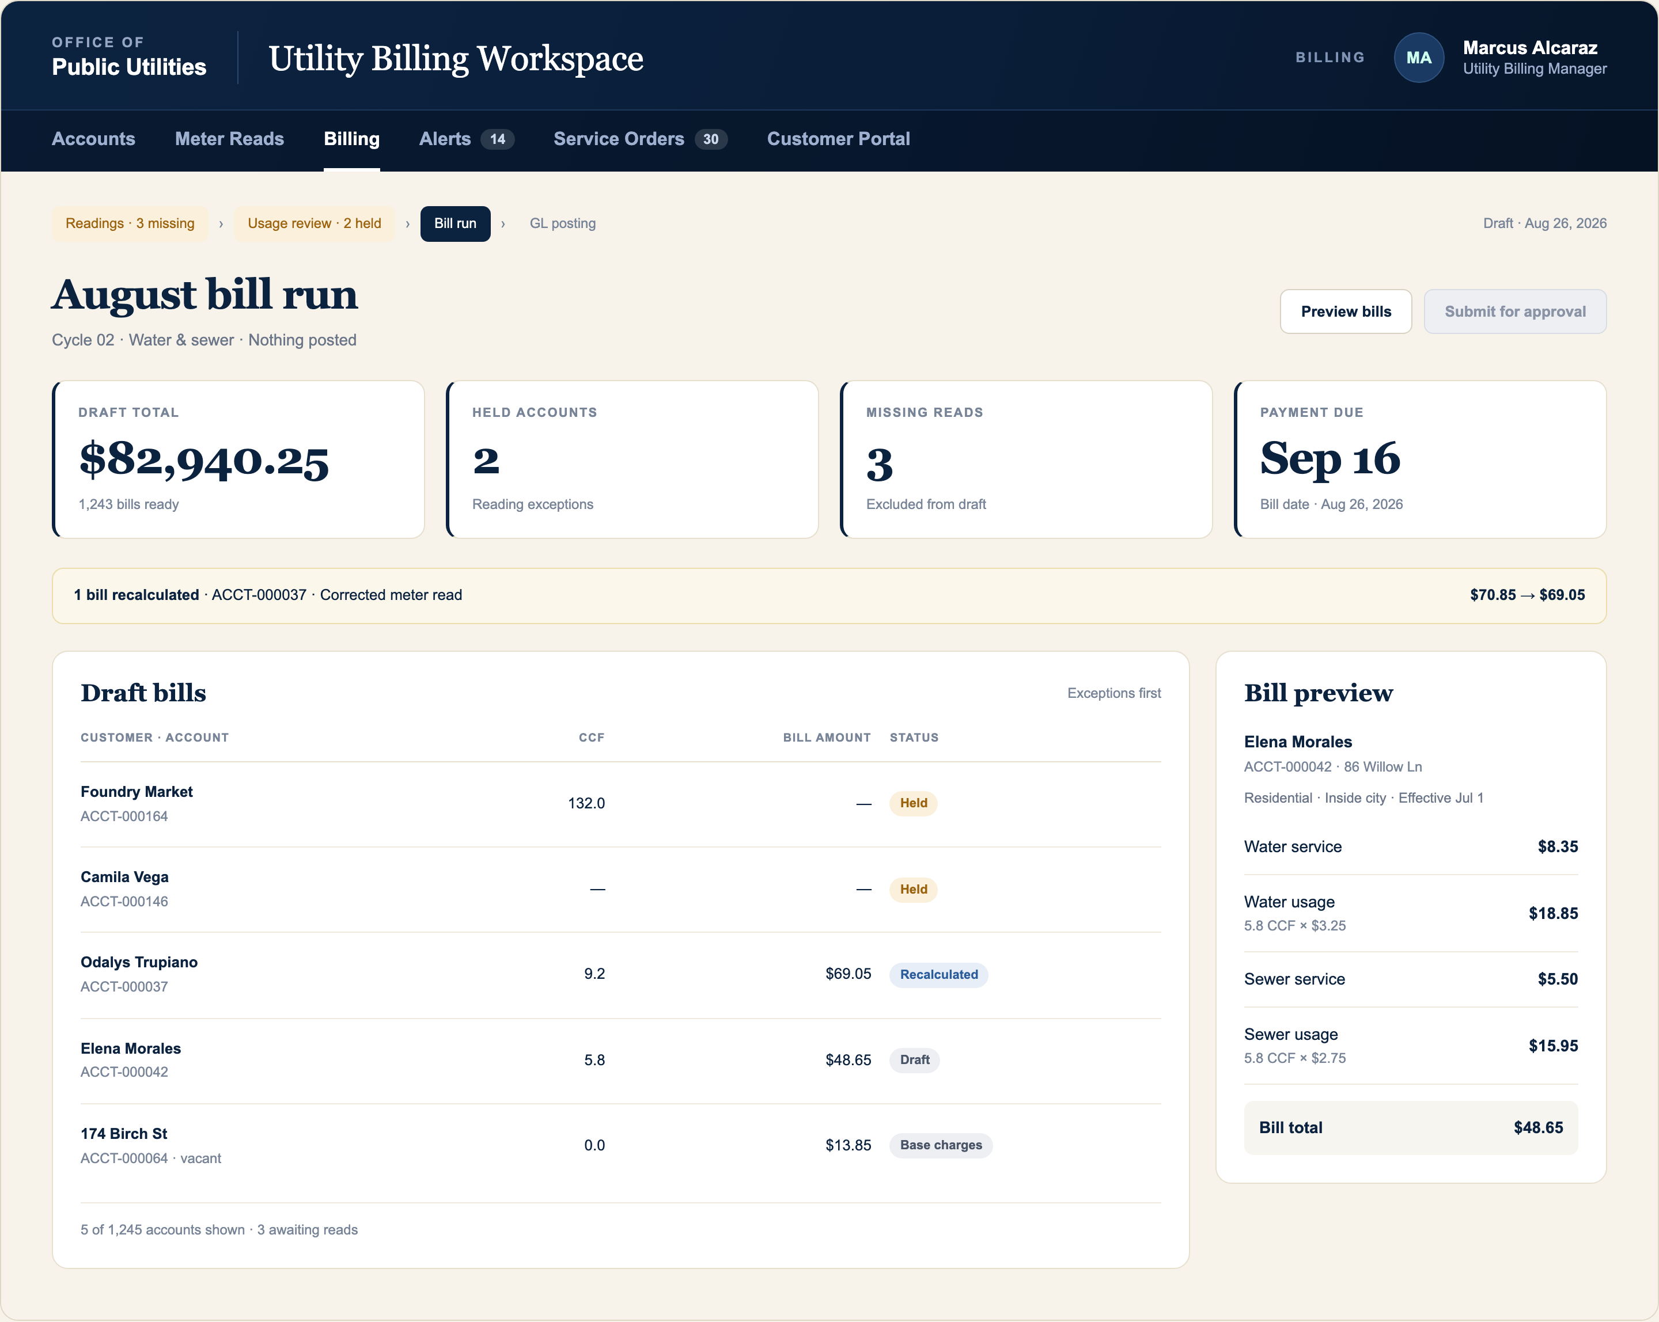Open the Payment Due card
The image size is (1659, 1322).
tap(1421, 459)
